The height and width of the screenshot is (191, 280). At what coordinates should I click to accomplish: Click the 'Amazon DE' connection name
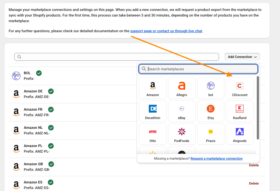(x=33, y=91)
